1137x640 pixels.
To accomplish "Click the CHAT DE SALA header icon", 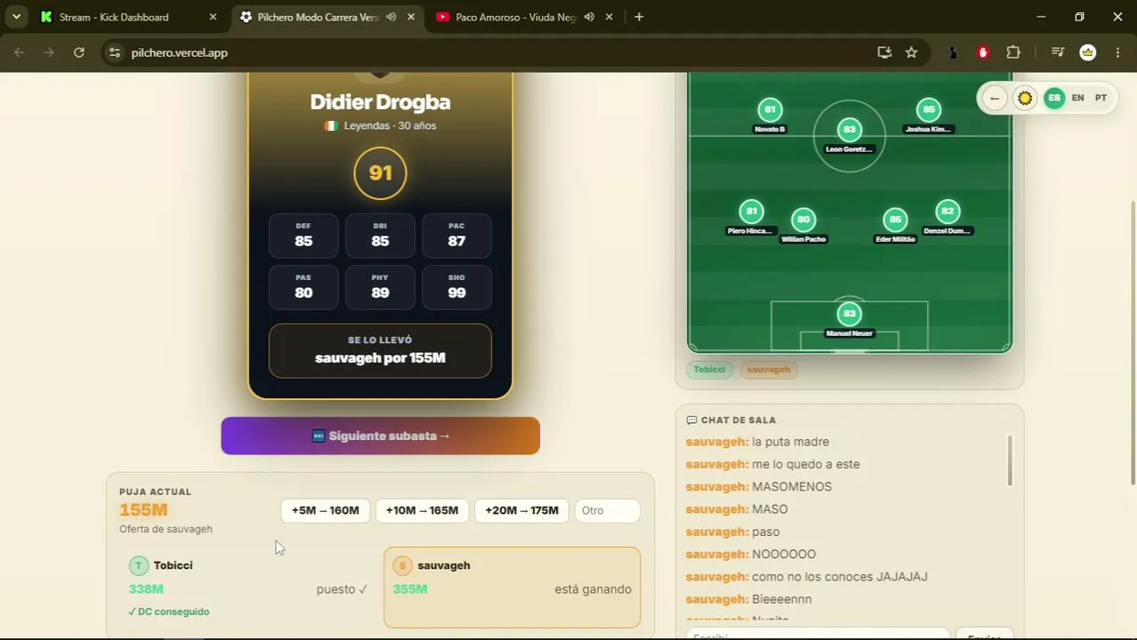I will (691, 420).
